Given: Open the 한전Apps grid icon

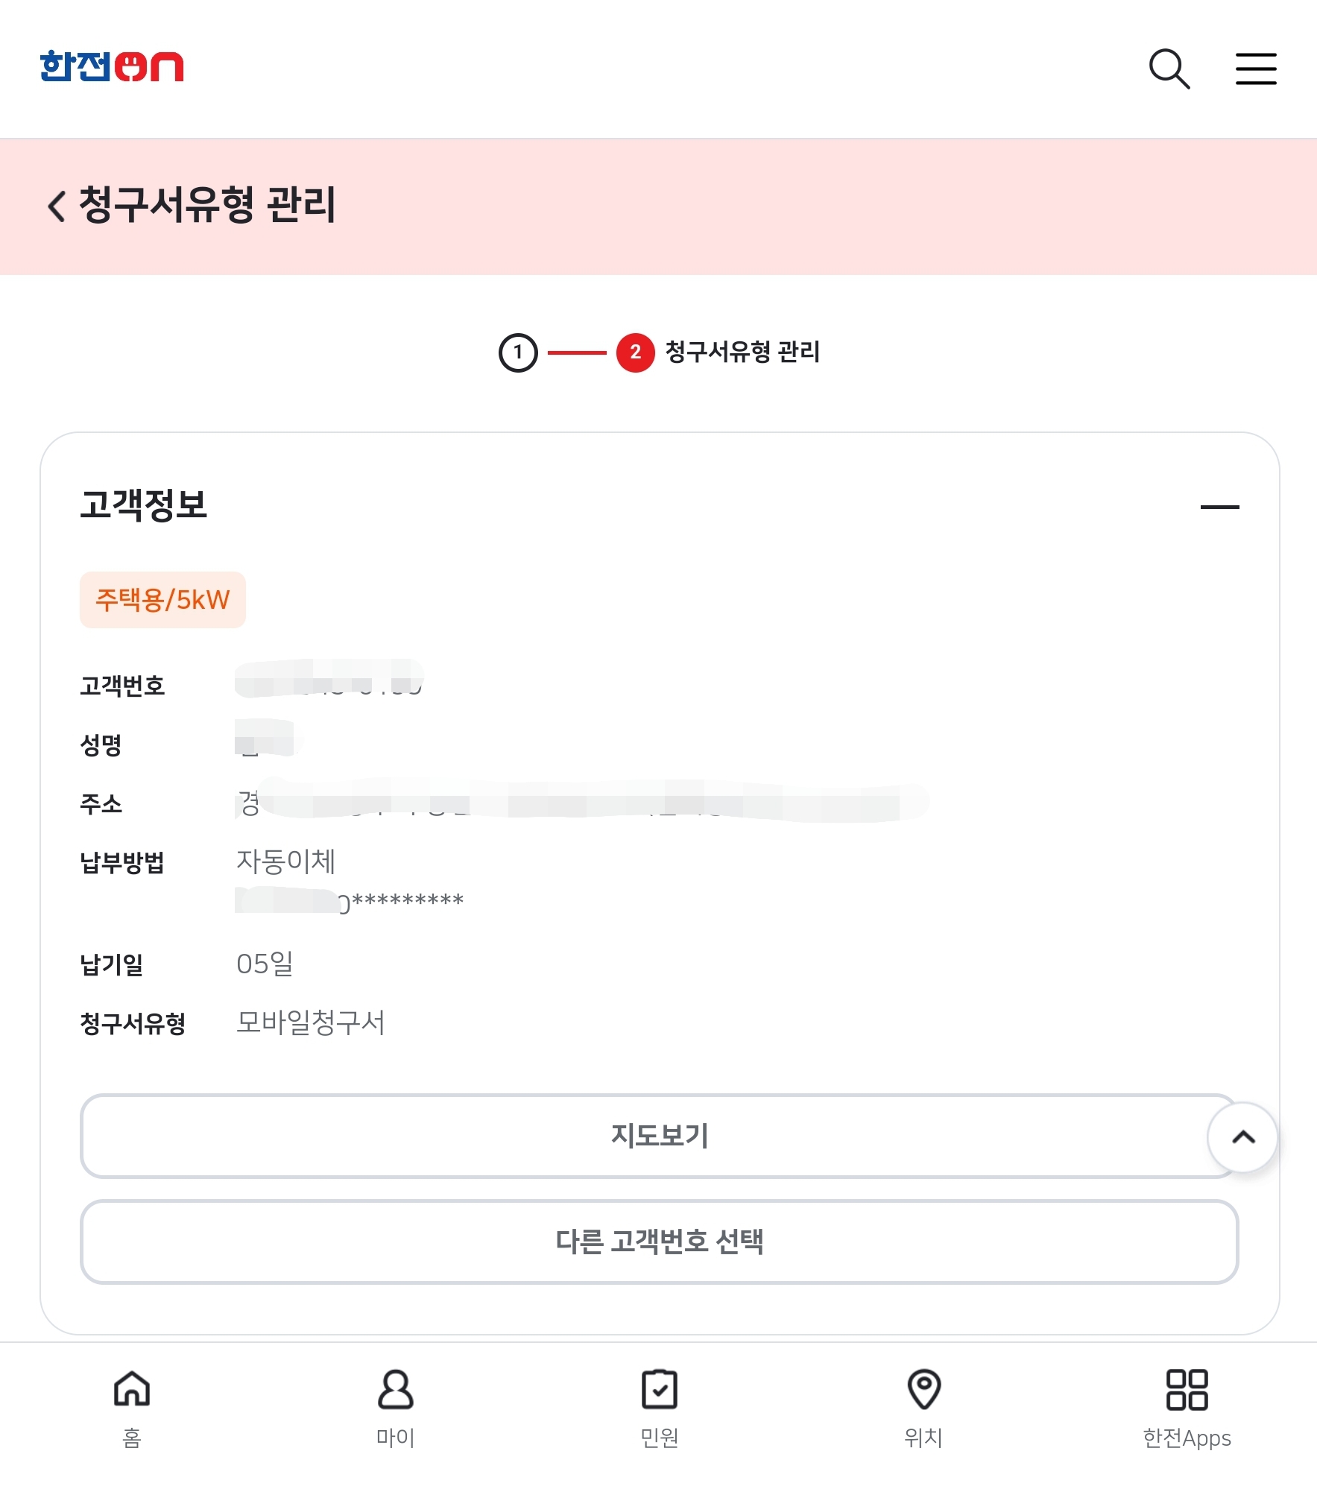Looking at the screenshot, I should (x=1187, y=1389).
